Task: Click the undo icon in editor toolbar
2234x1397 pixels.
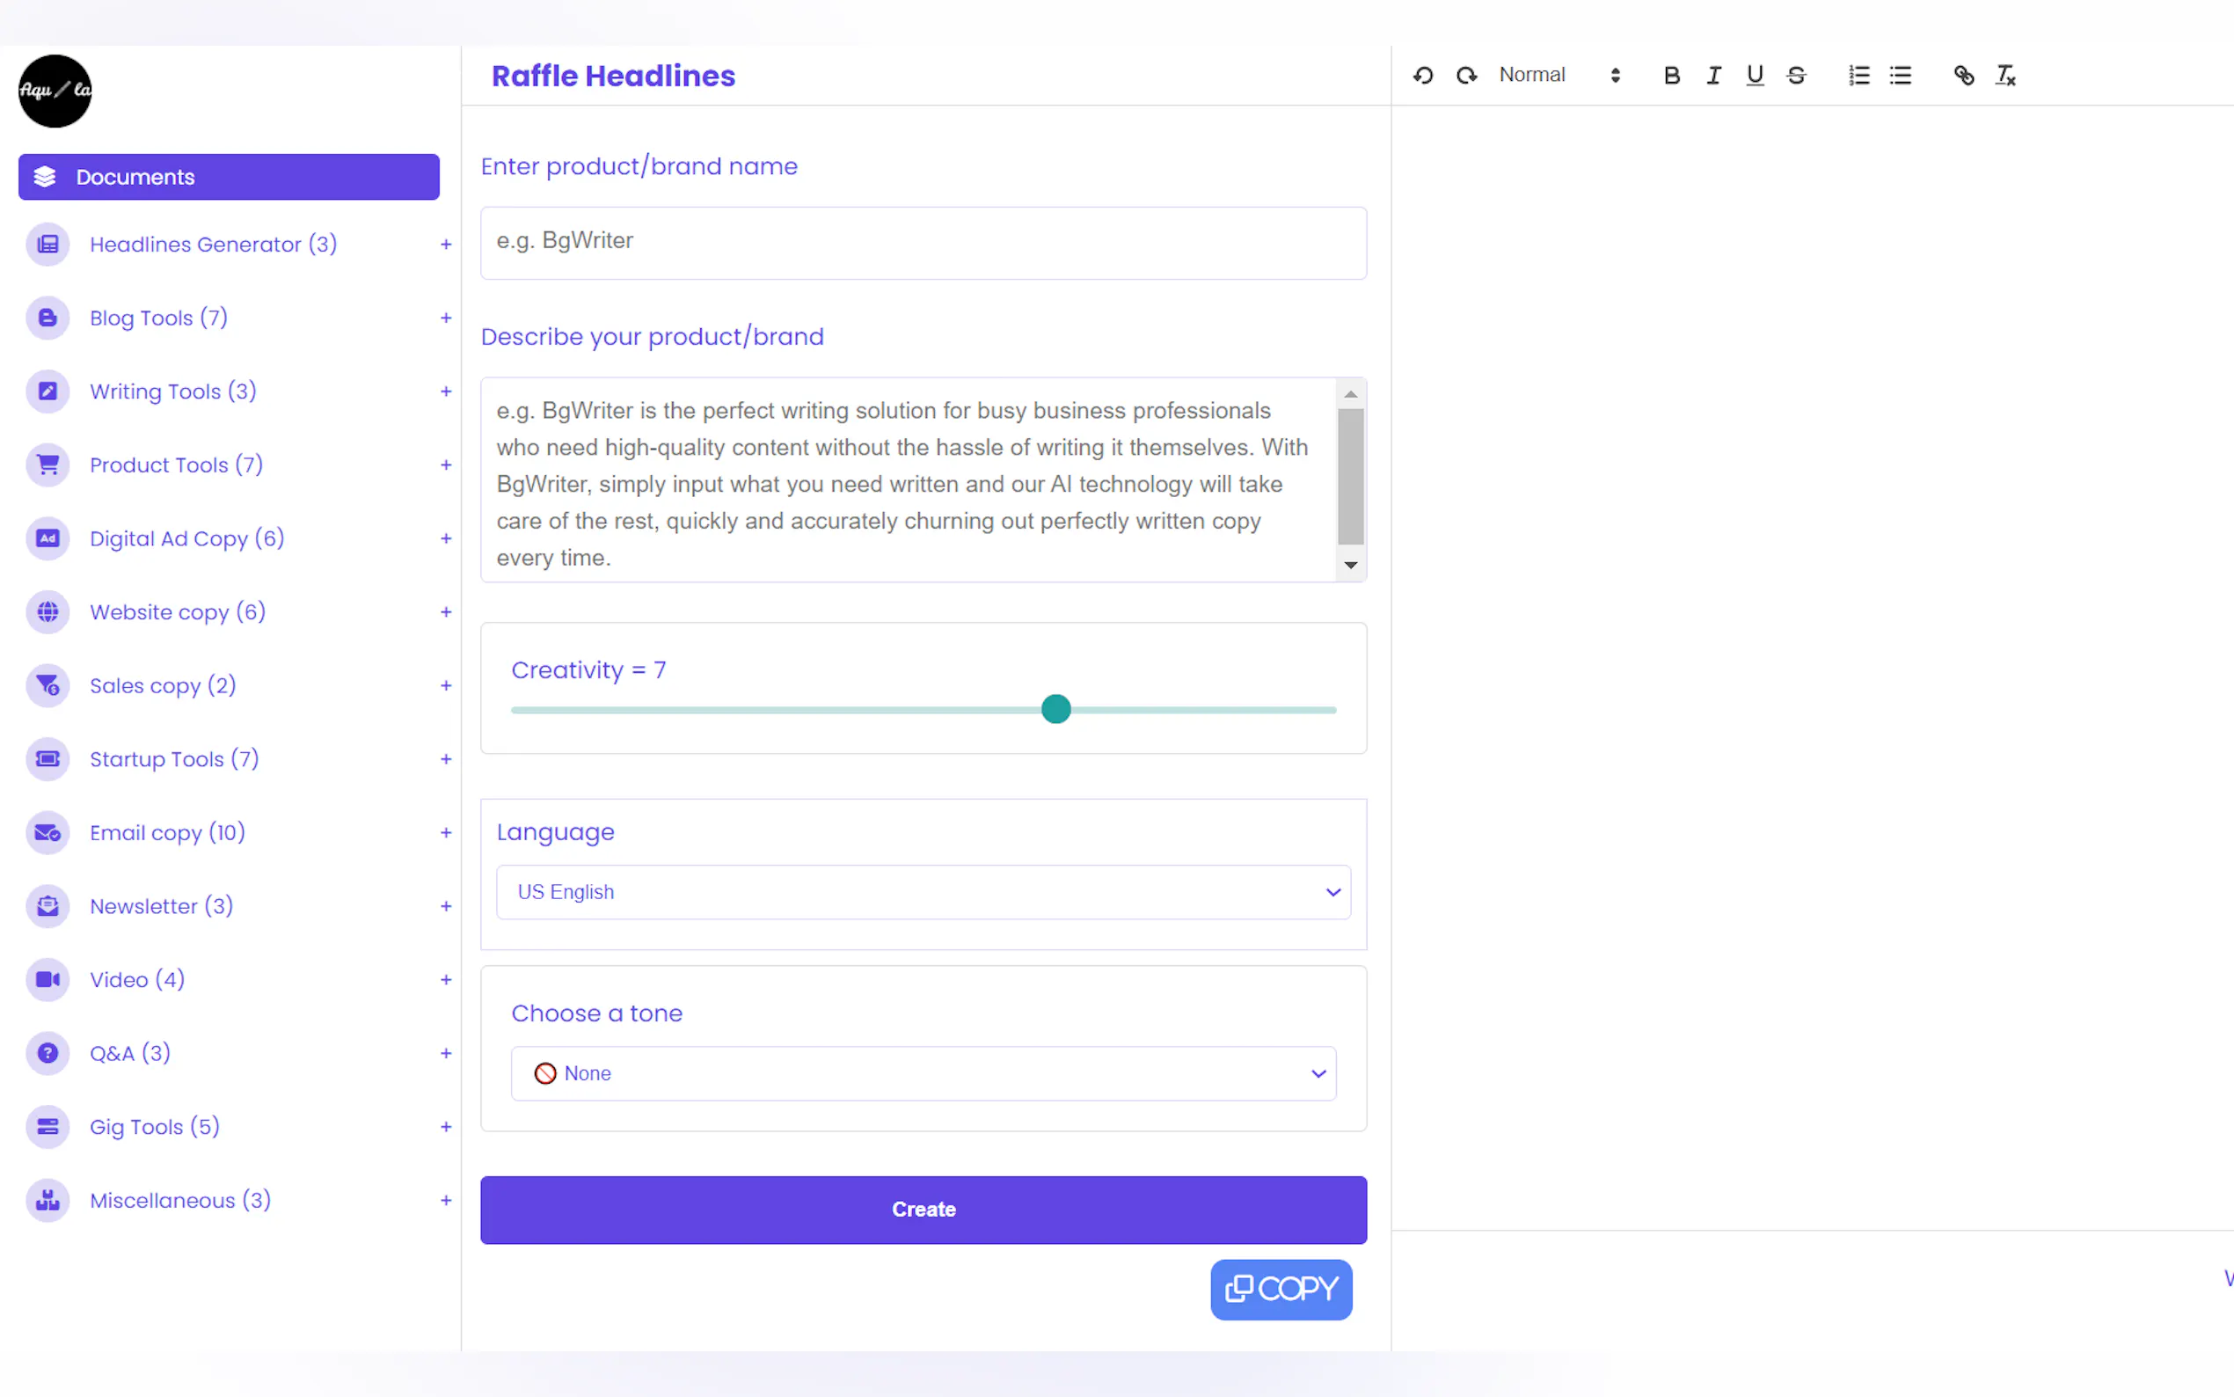Action: point(1423,76)
